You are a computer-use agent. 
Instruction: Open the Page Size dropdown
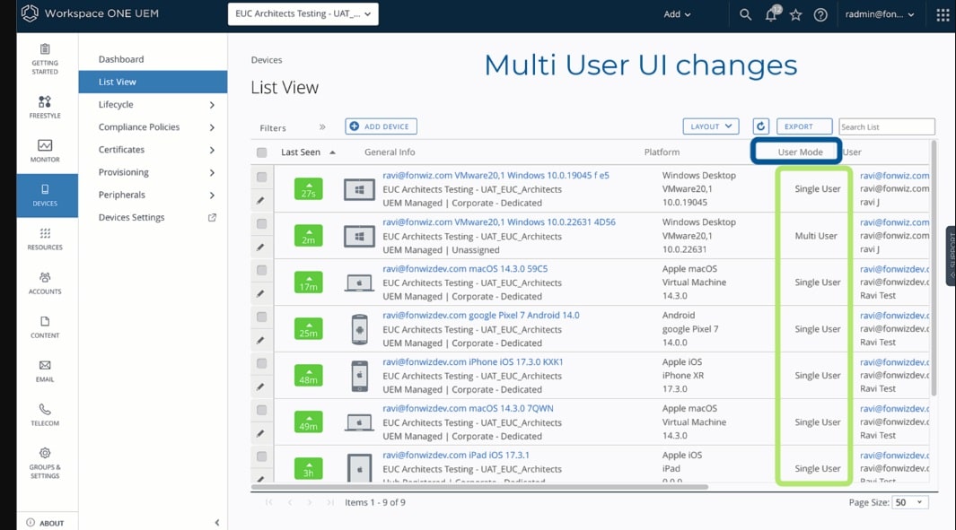tap(910, 502)
